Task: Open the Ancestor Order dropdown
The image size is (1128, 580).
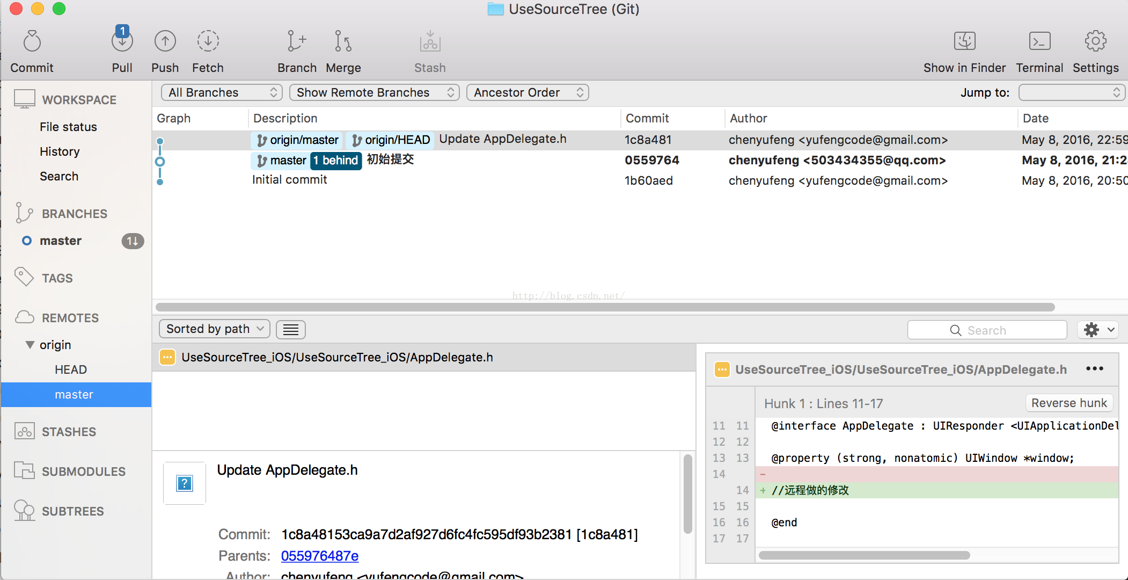Action: (527, 92)
